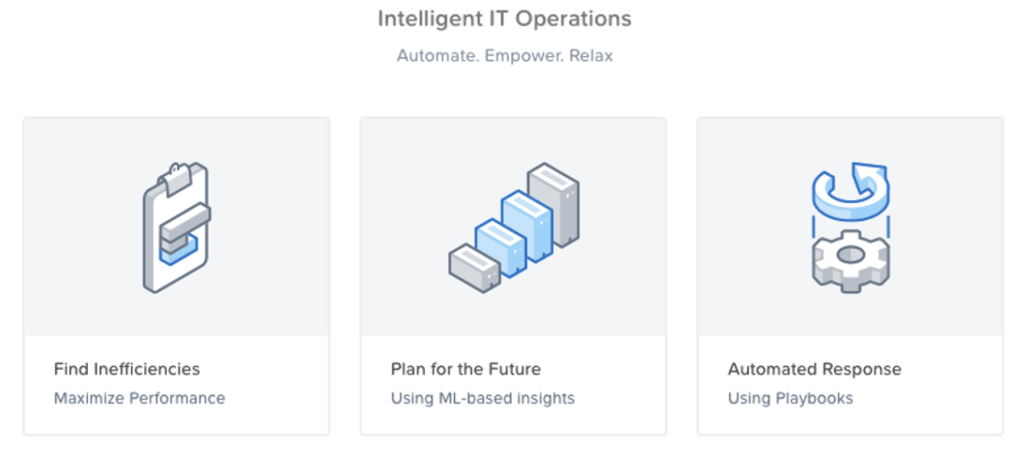
Task: Open the Plan for the Future title
Action: pos(465,370)
